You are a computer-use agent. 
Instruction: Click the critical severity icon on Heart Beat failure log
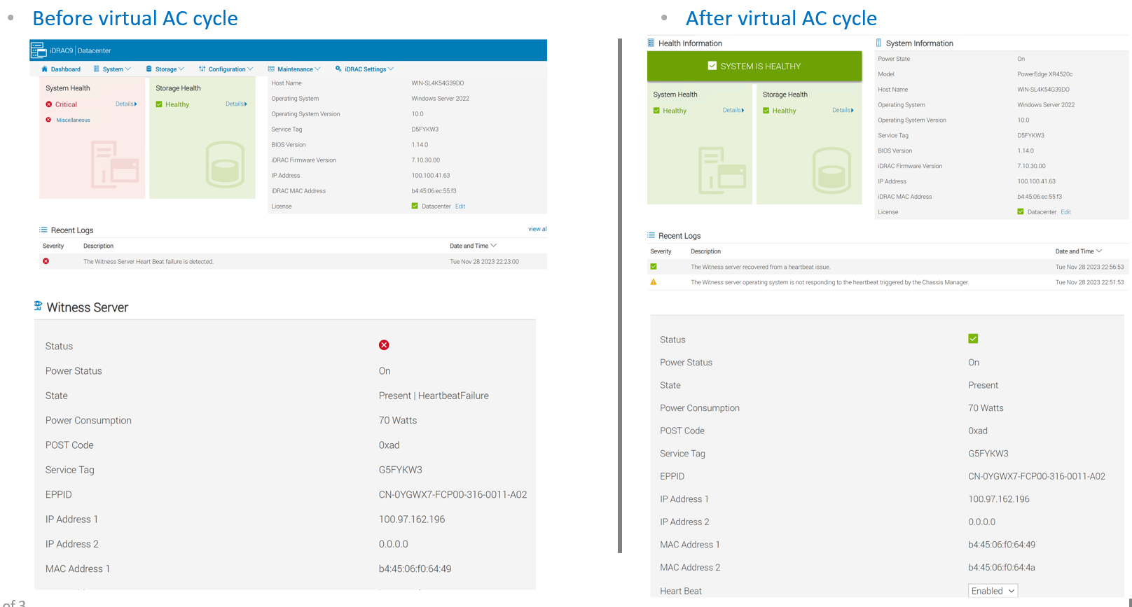[46, 261]
